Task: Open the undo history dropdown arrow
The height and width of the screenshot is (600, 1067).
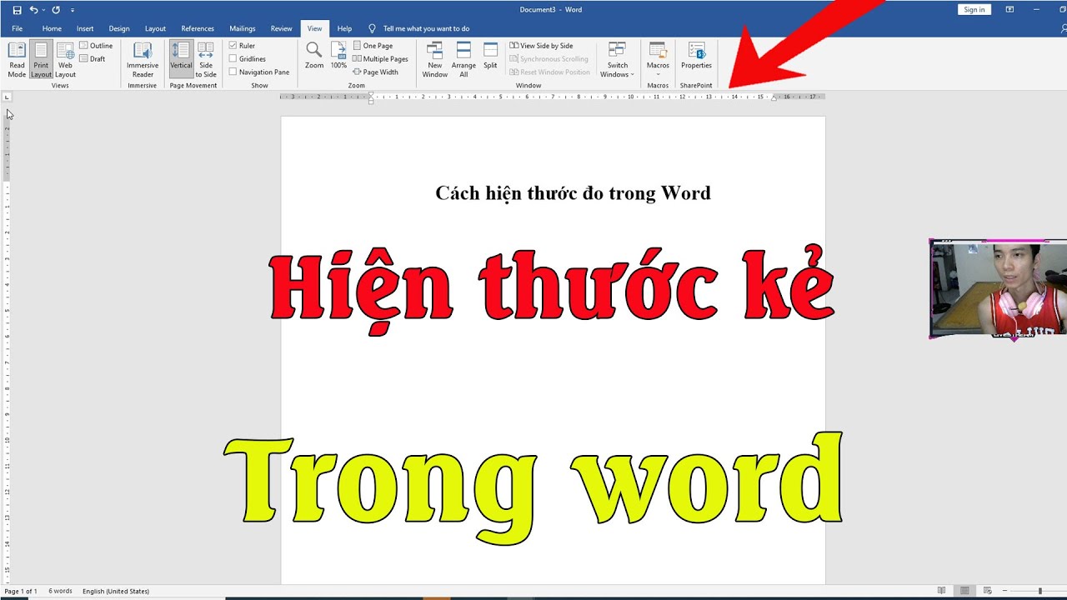Action: pyautogui.click(x=43, y=10)
